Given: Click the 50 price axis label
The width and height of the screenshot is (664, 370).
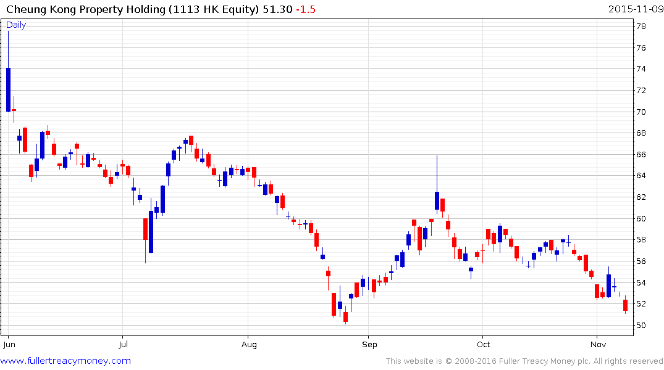Looking at the screenshot, I should [641, 326].
